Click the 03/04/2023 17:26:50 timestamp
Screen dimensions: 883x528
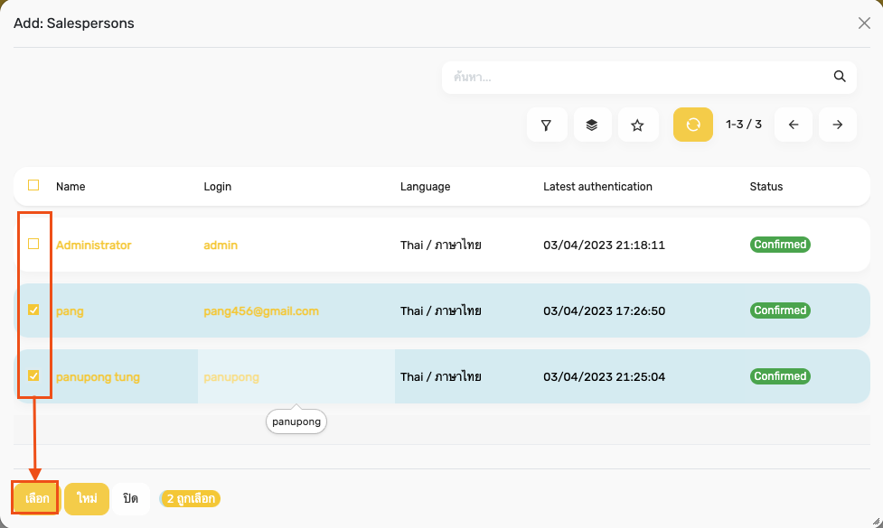click(x=604, y=311)
